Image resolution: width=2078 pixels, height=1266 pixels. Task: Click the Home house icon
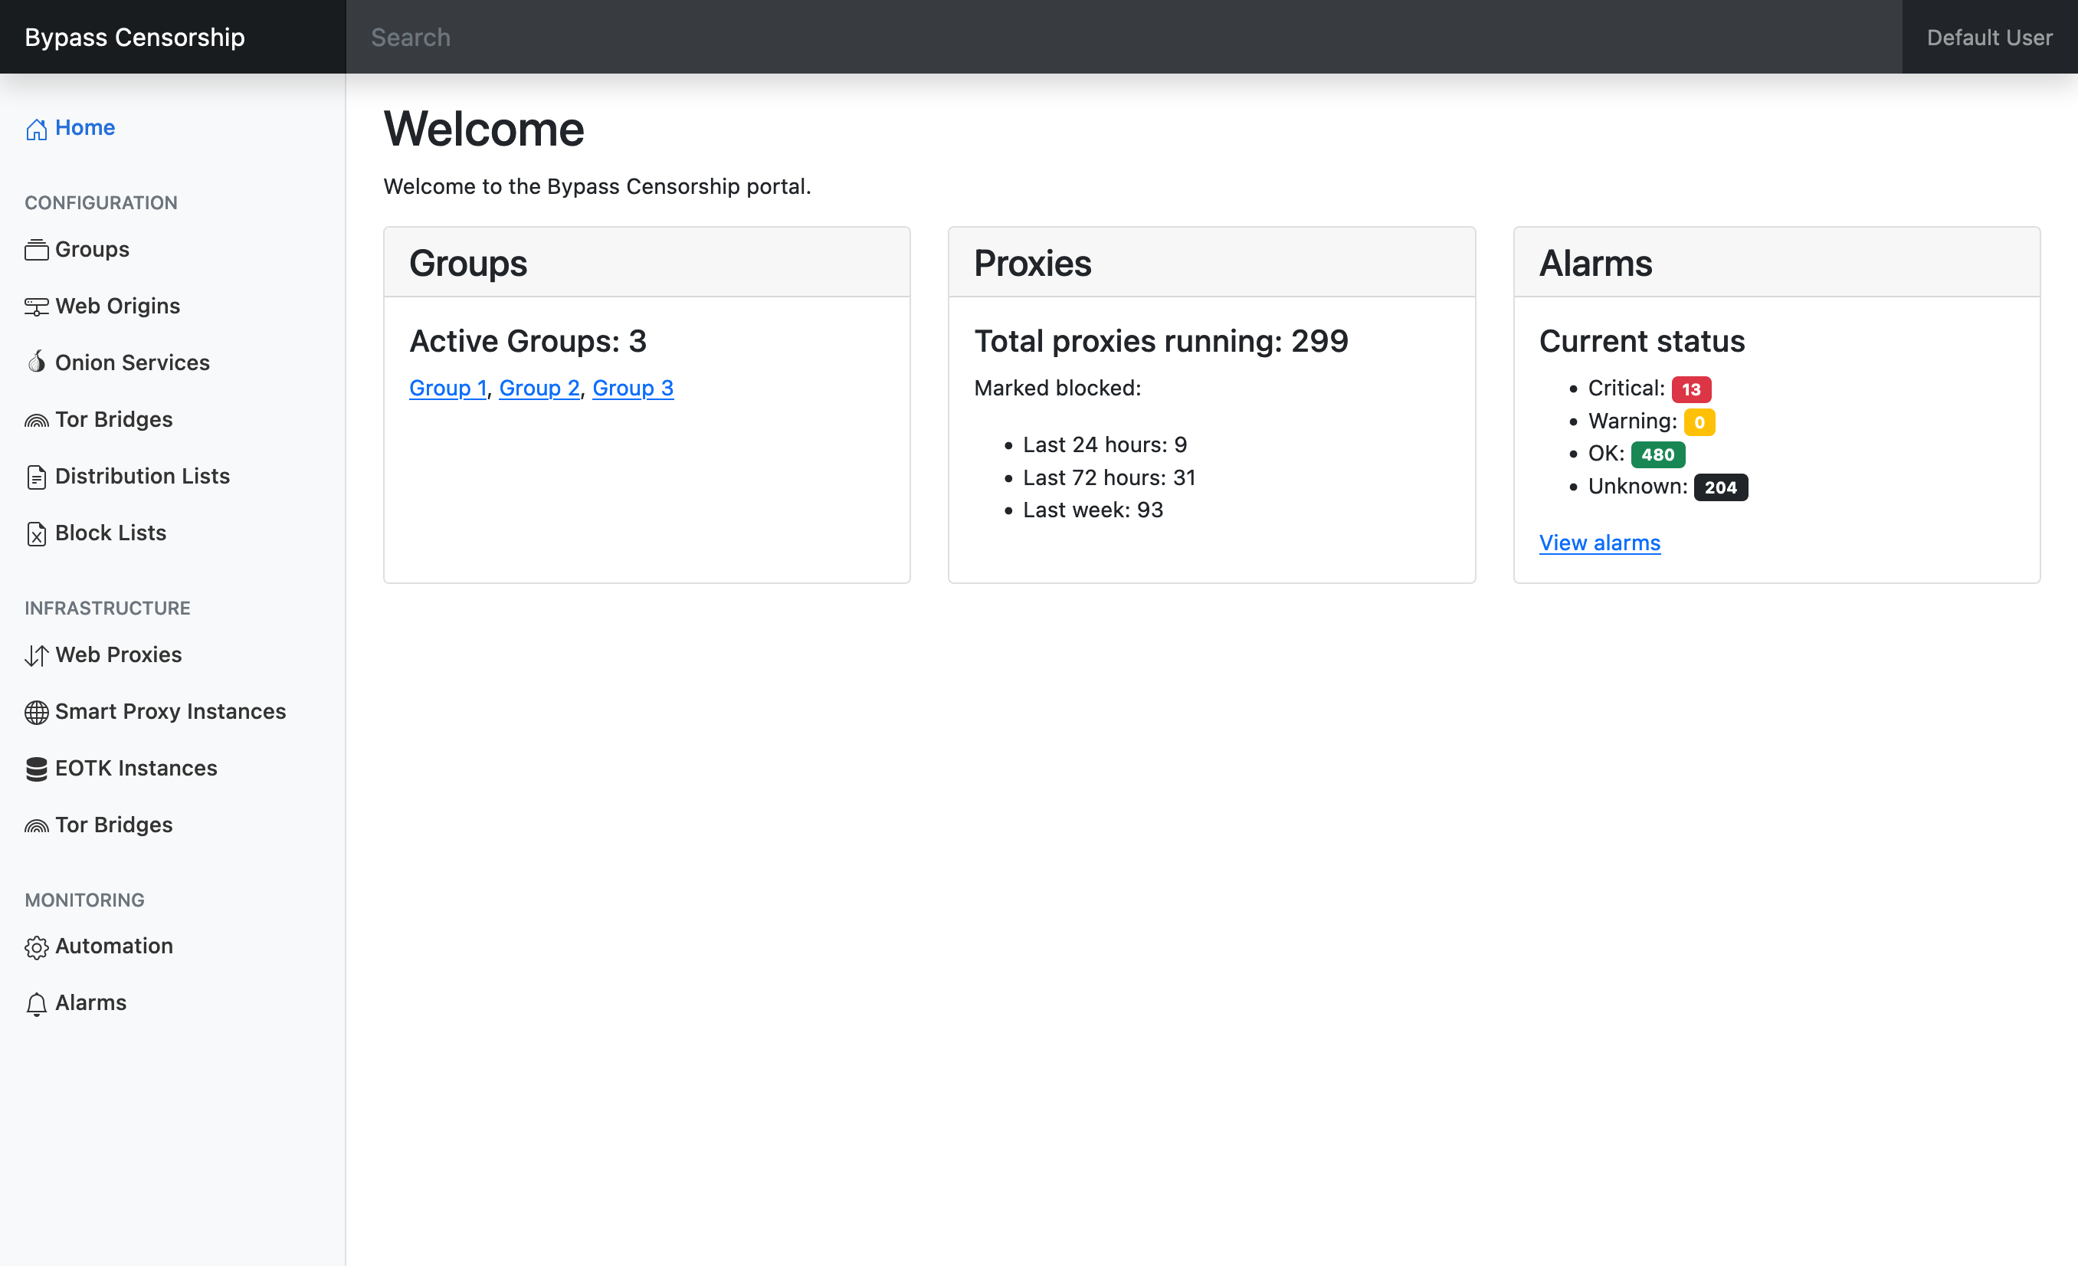[x=36, y=129]
